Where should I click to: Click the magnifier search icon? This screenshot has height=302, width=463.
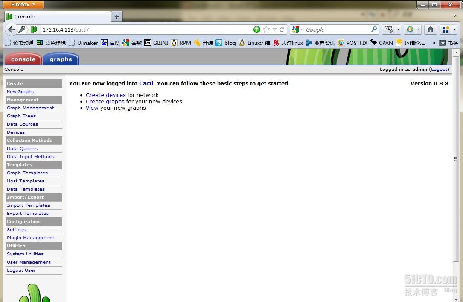(x=374, y=29)
